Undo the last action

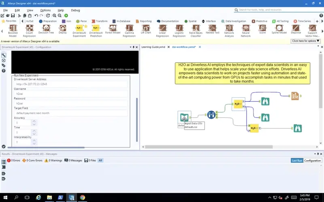point(36,15)
